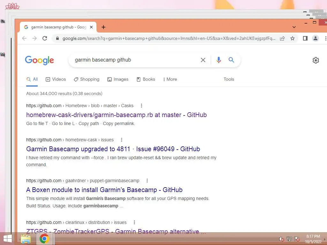
Task: Open options for puppet-garminbasecamp result
Action: (x=147, y=181)
